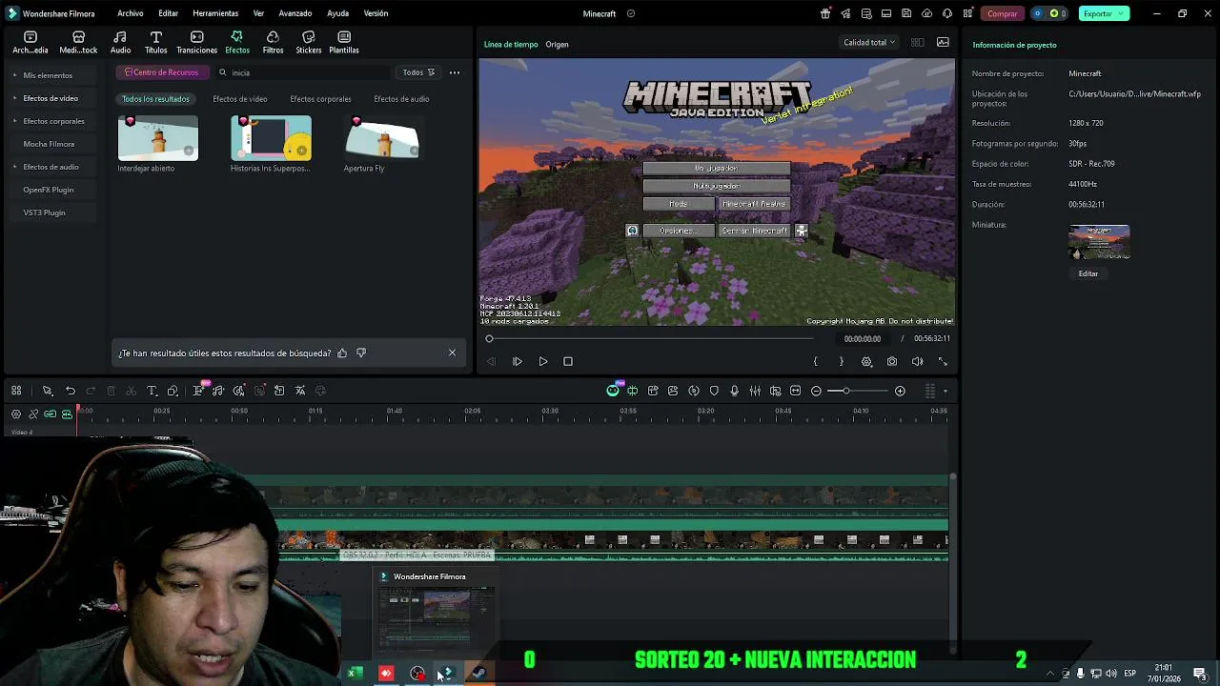Click the undo arrow in timeline toolbar
Screen dimensions: 1220x686
pyautogui.click(x=71, y=391)
